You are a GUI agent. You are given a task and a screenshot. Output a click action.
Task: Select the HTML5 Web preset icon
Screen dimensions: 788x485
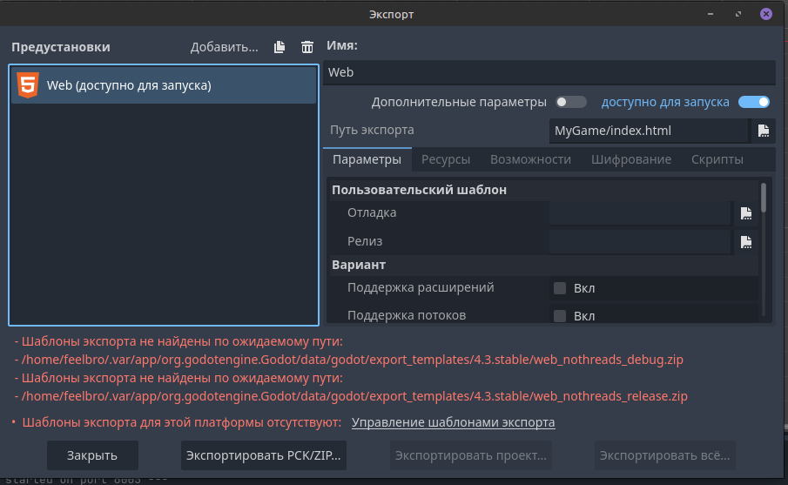click(28, 85)
